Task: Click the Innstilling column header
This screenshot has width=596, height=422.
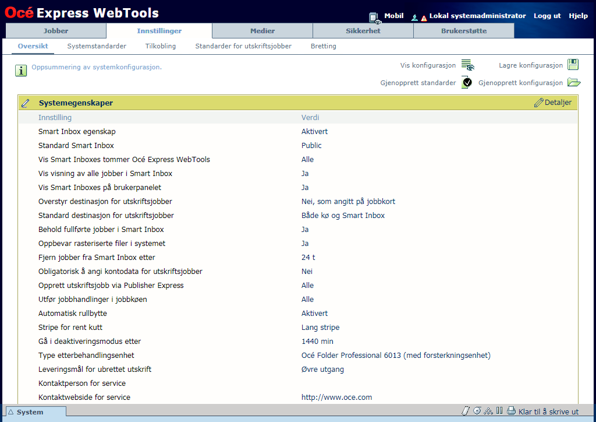Action: click(x=55, y=118)
